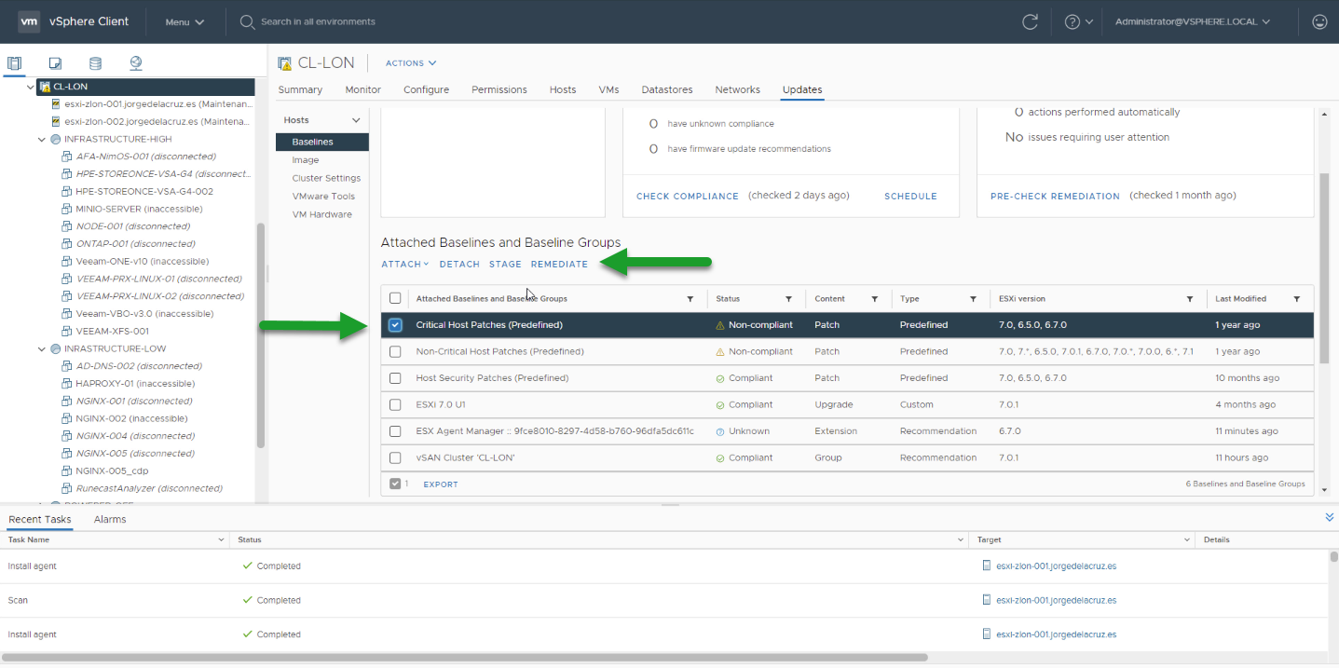The width and height of the screenshot is (1339, 668).
Task: Click the CL-LON cluster icon in the header
Action: 285,63
